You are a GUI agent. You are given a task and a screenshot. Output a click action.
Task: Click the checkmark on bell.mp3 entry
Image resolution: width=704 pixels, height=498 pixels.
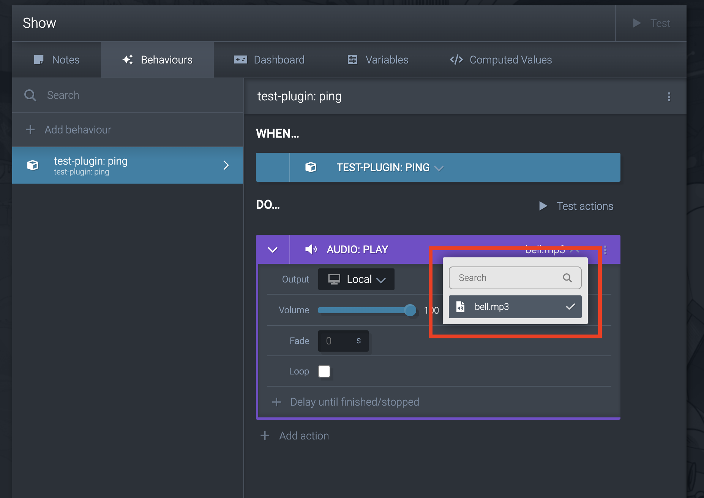570,307
